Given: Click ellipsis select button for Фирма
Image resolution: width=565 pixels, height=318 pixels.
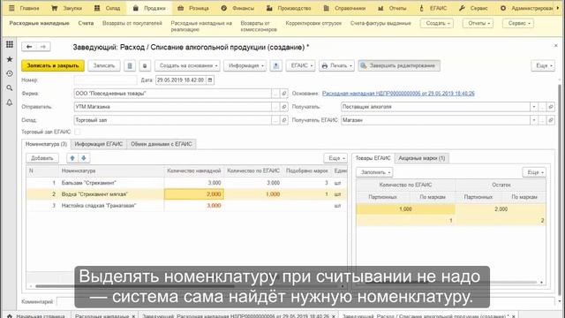Looking at the screenshot, I should click(x=275, y=94).
